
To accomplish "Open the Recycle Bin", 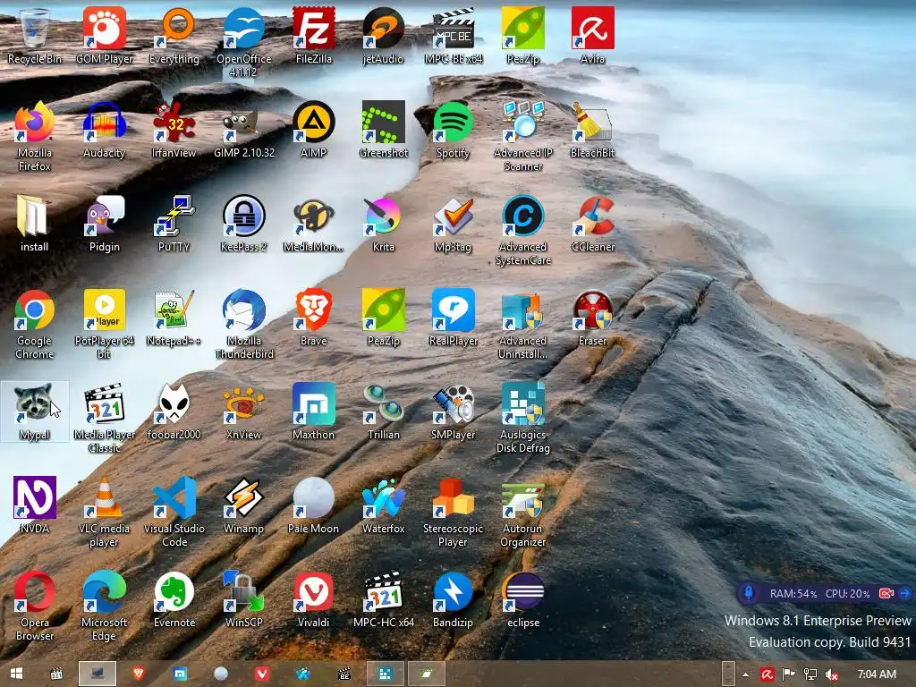I will coord(35,36).
